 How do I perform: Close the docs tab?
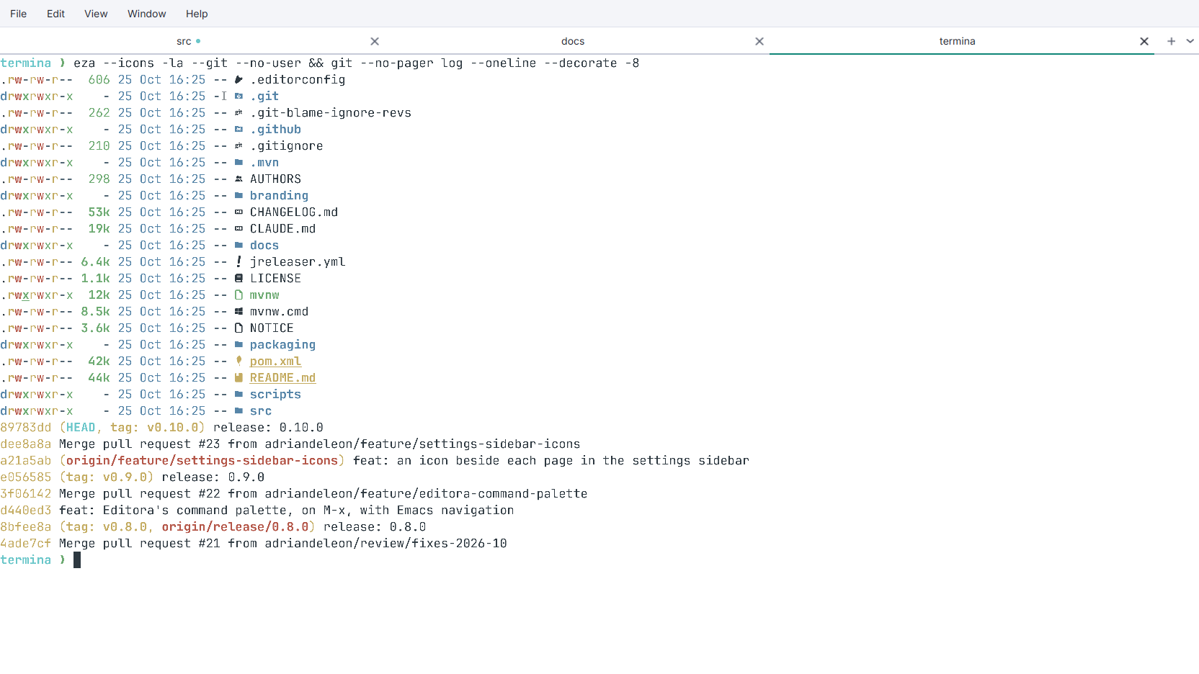point(759,41)
